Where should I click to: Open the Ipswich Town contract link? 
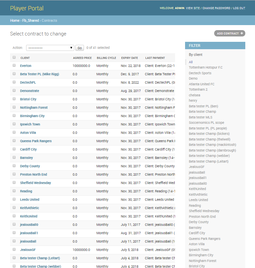click(30, 124)
